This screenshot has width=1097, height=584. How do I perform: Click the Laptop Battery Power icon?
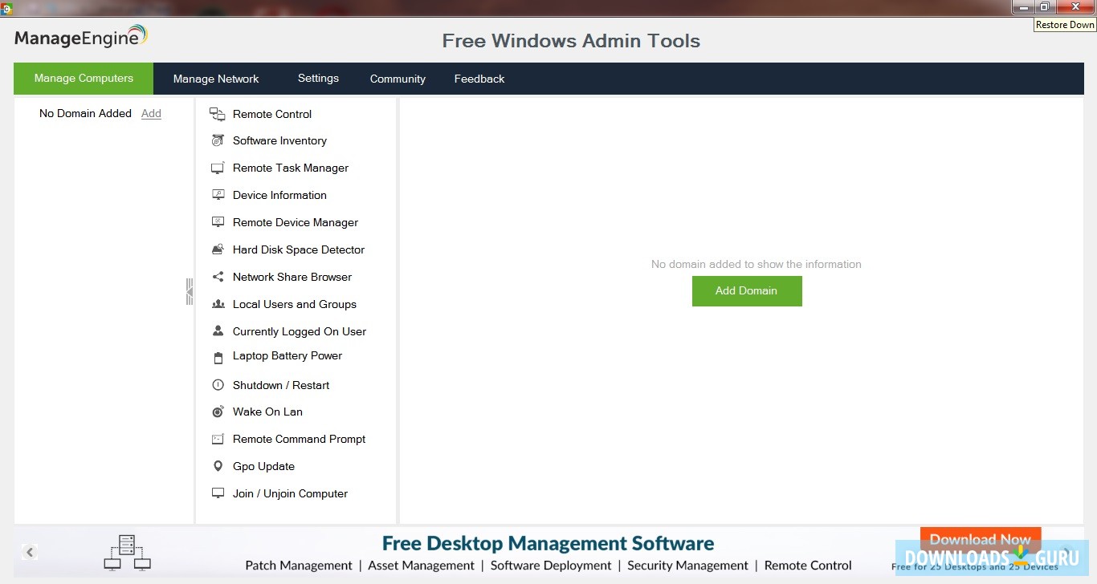(x=218, y=358)
